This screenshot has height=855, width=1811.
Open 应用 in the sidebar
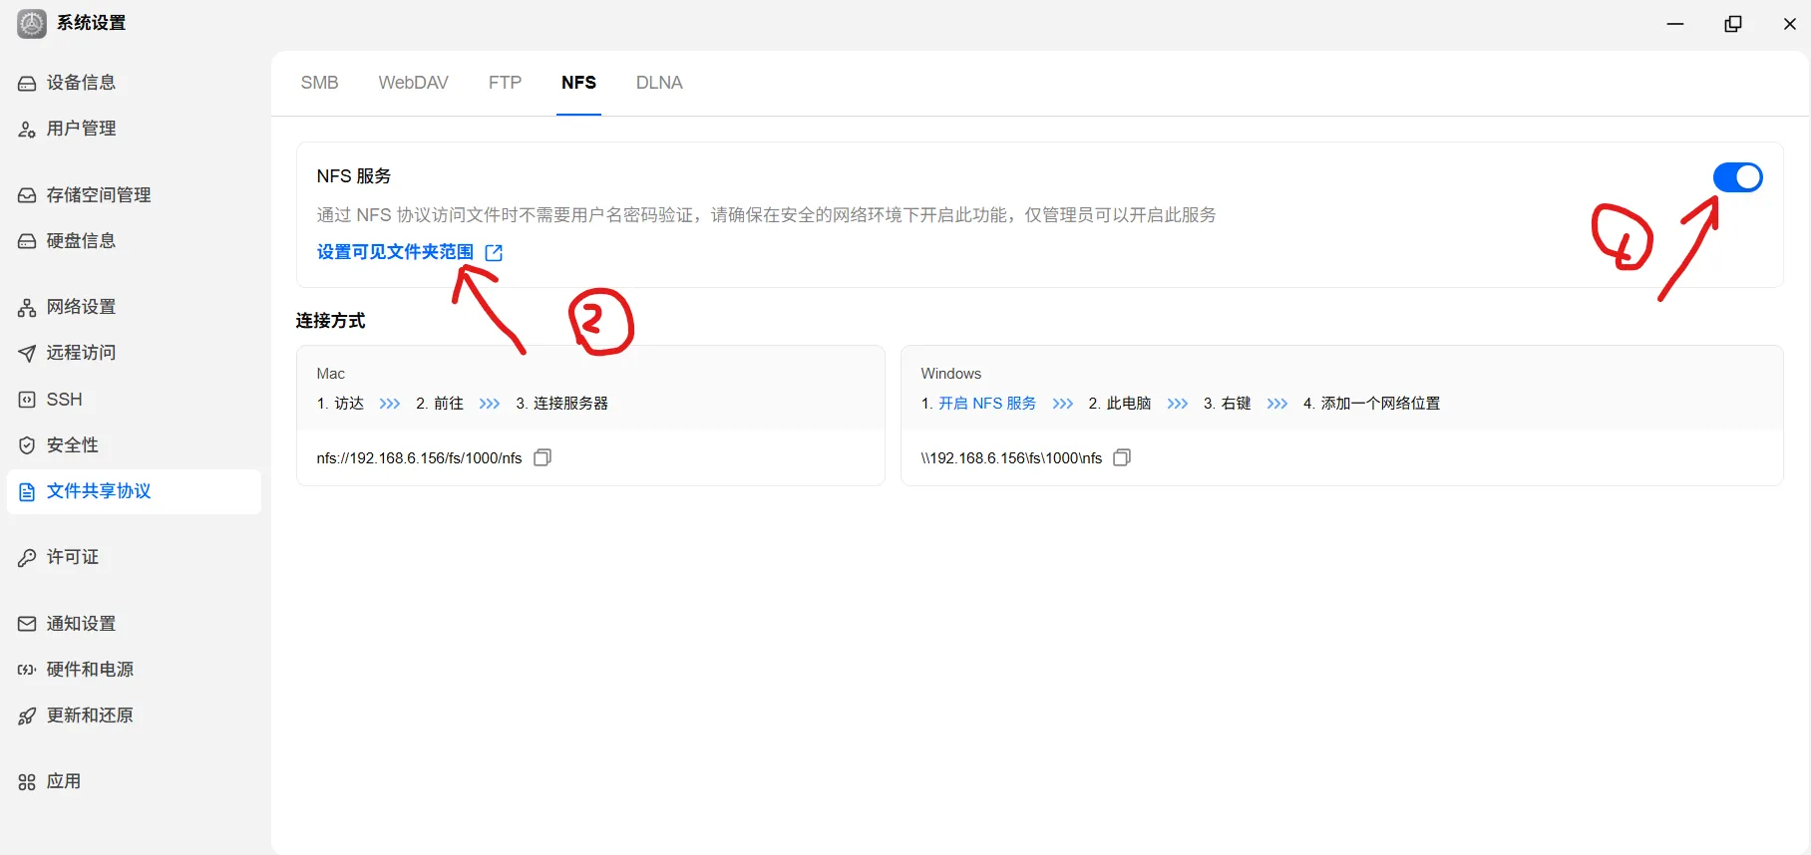134,781
